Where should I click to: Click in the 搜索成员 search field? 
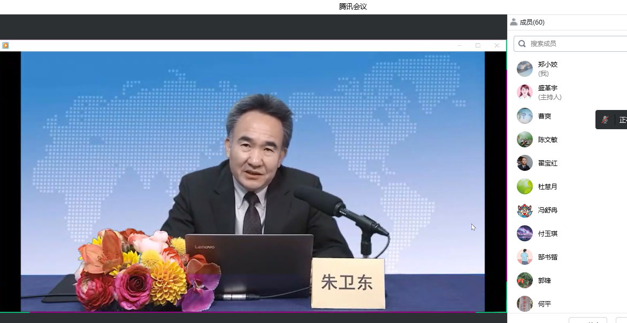click(x=572, y=44)
